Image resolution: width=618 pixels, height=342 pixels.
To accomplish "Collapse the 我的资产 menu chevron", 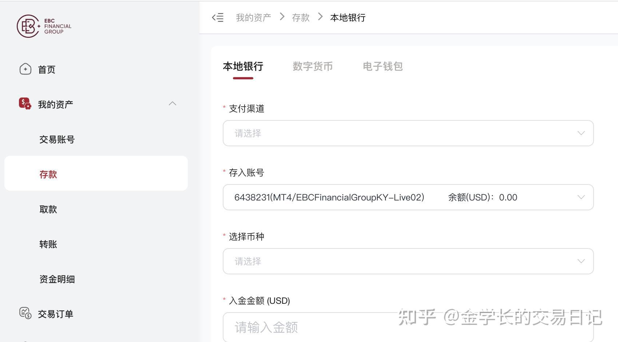I will [173, 104].
